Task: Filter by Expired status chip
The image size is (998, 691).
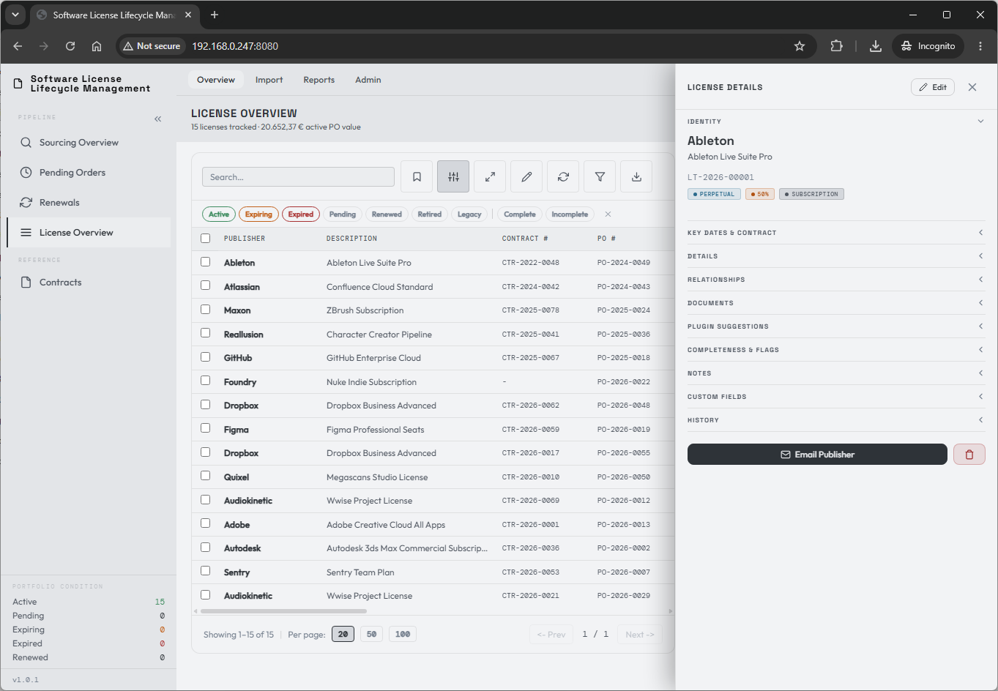Action: (x=301, y=214)
